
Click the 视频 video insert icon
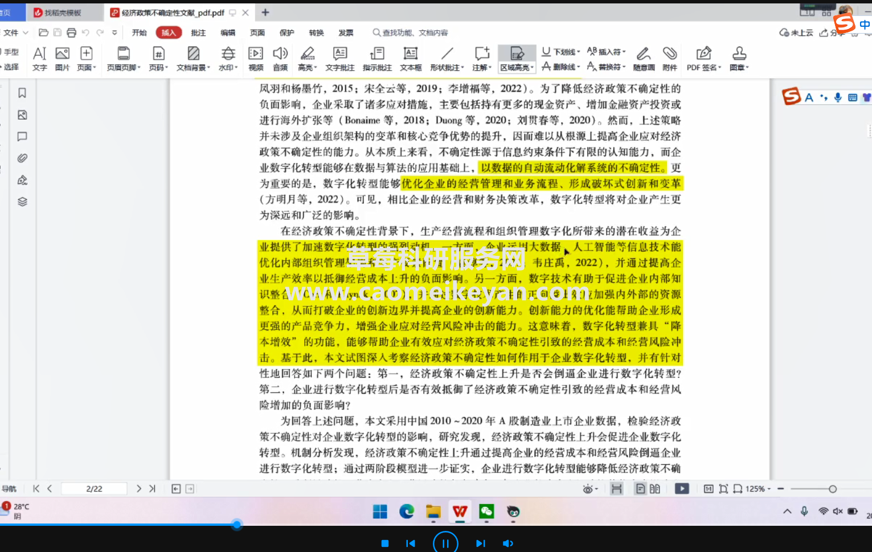click(256, 59)
